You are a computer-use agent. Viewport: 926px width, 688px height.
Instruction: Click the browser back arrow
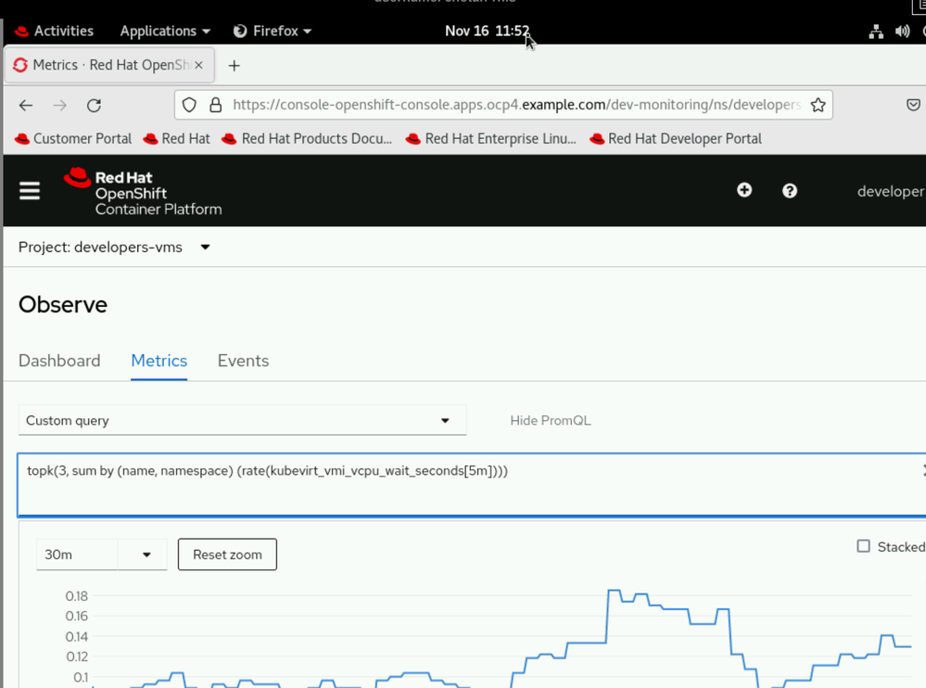tap(26, 106)
